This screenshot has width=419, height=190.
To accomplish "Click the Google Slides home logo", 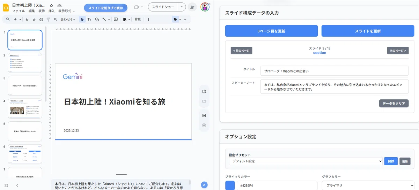I will (x=6, y=8).
